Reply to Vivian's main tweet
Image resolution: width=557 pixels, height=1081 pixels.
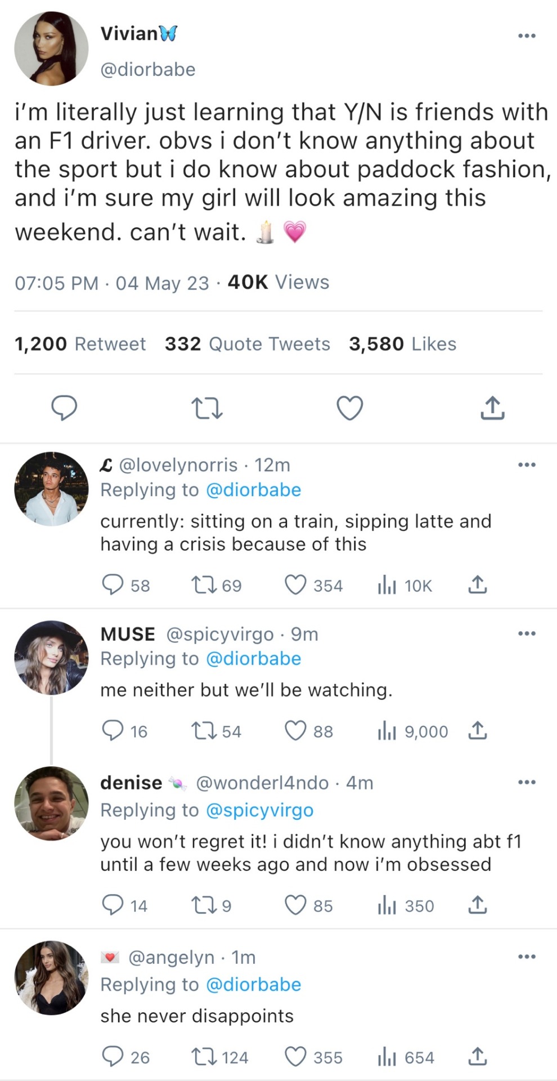pos(64,408)
